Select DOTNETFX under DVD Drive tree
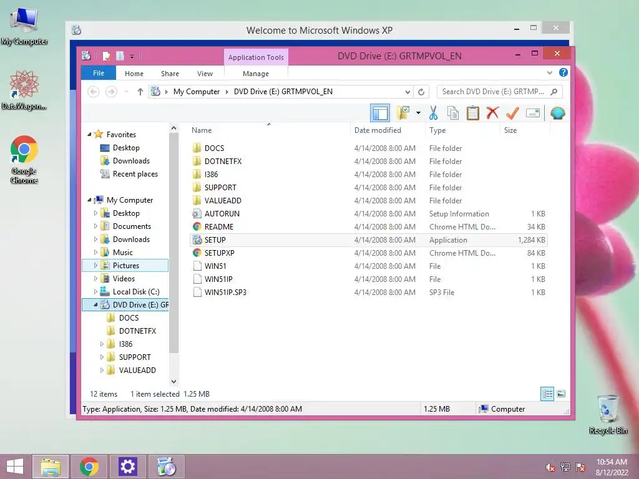 [x=137, y=331]
